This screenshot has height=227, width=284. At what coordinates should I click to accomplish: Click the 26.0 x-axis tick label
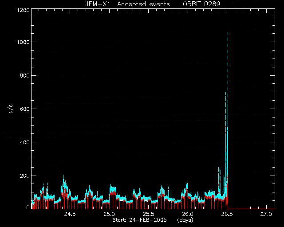(x=188, y=214)
